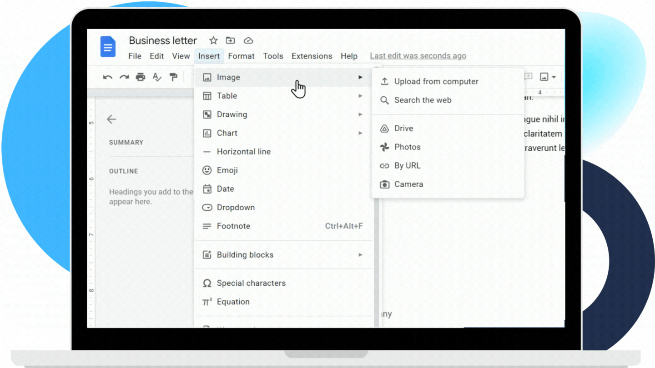Undo the last action
655x368 pixels.
pos(108,76)
